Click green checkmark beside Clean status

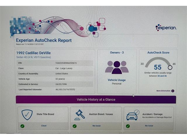[x=22, y=126]
